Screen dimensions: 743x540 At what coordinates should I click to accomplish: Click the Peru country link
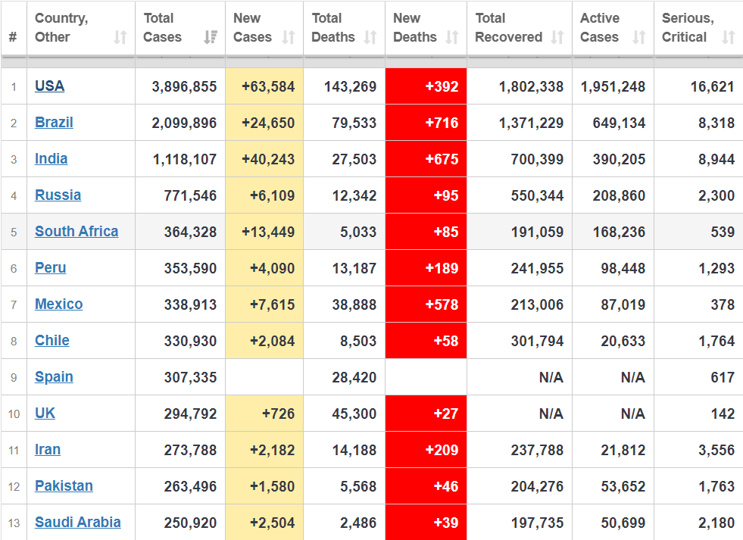(x=50, y=268)
